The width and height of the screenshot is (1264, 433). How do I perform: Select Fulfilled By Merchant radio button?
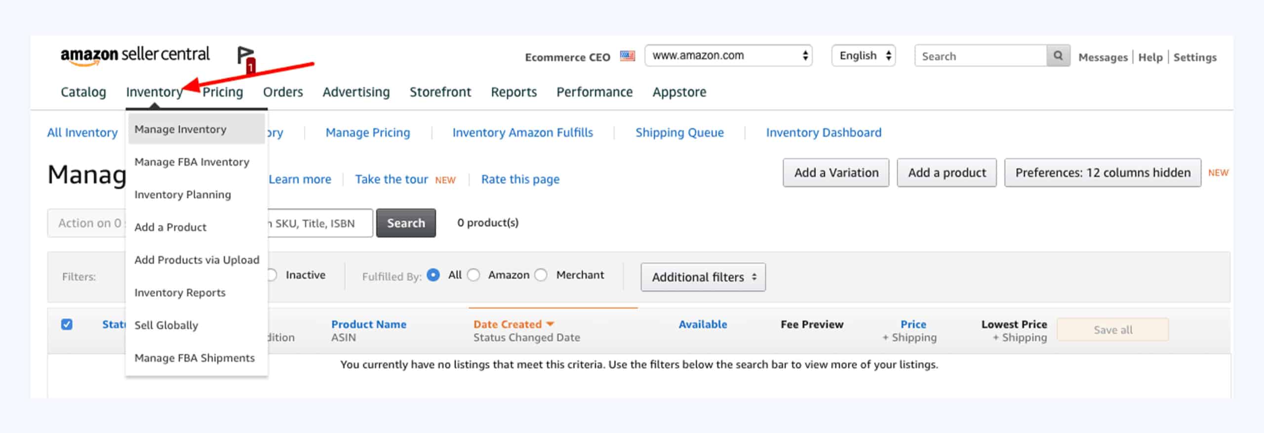pyautogui.click(x=541, y=275)
